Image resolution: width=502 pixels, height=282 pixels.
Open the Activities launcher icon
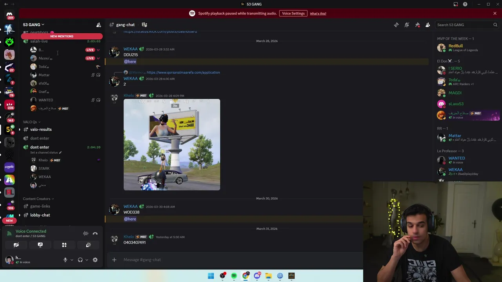[x=64, y=245]
